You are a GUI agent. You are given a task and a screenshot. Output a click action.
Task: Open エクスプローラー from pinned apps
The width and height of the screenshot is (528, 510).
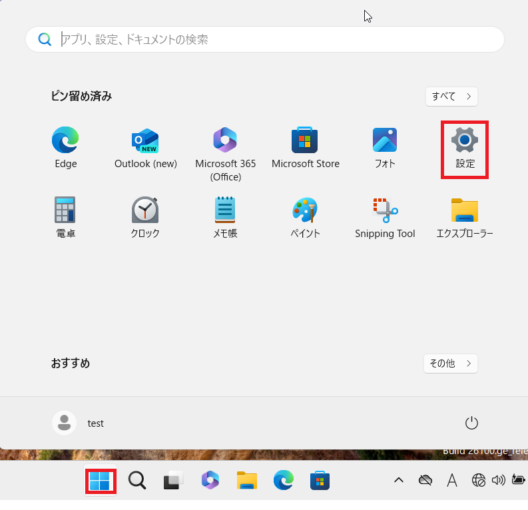point(465,218)
